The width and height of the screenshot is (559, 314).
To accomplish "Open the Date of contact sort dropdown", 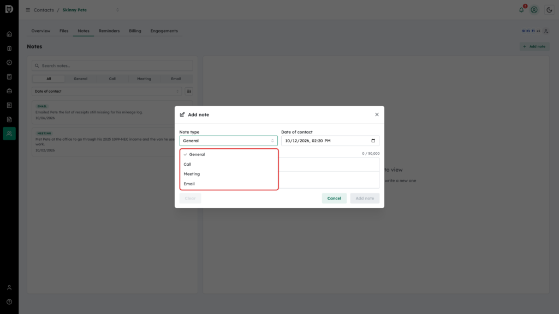I will pyautogui.click(x=106, y=92).
